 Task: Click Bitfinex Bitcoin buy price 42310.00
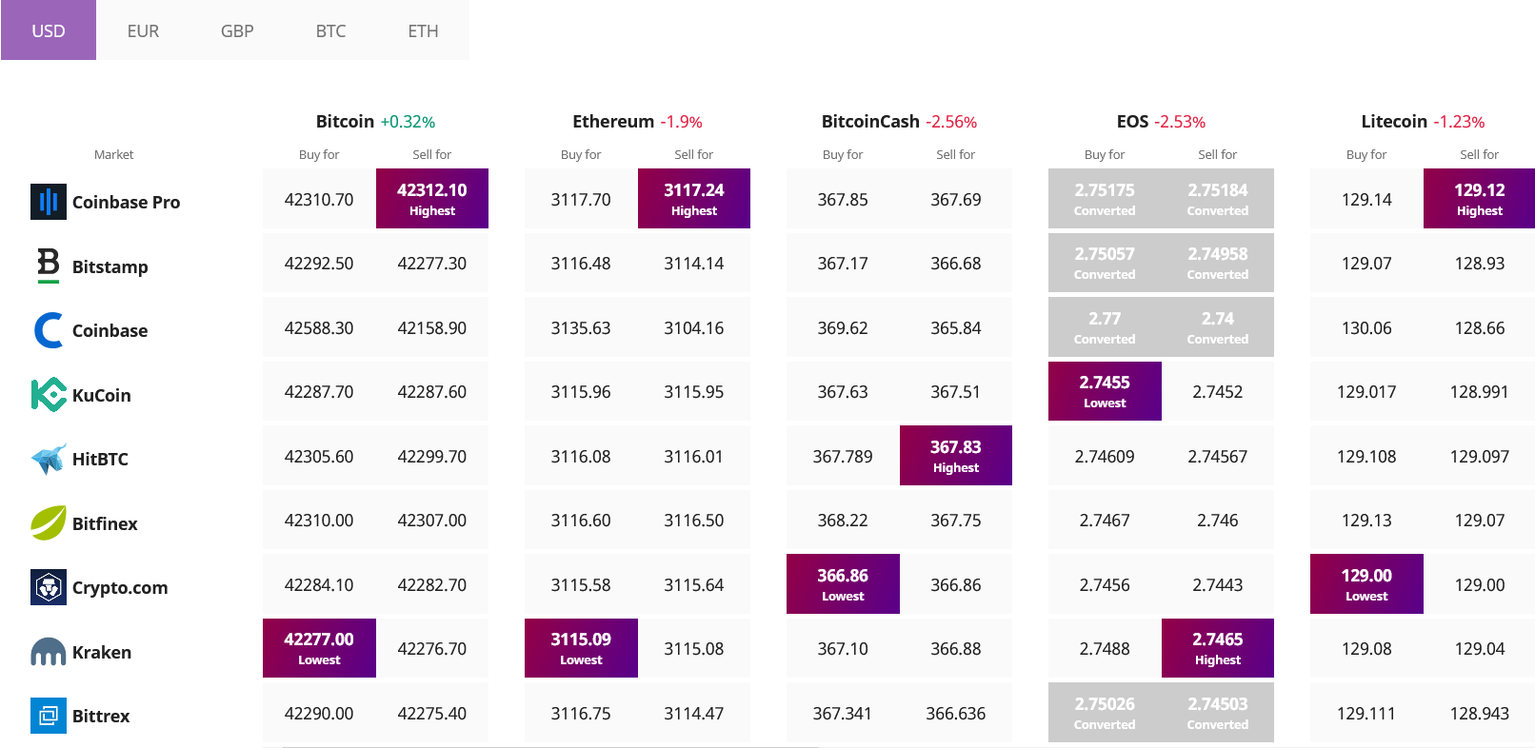(319, 521)
